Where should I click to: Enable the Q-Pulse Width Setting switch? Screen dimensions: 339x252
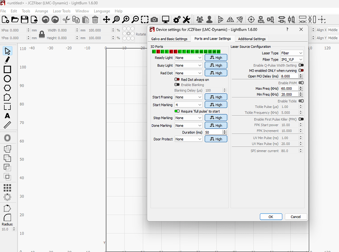click(x=300, y=65)
